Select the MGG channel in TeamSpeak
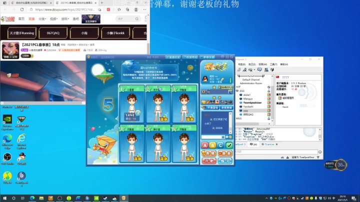This screenshot has width=360, height=202. tap(239, 118)
